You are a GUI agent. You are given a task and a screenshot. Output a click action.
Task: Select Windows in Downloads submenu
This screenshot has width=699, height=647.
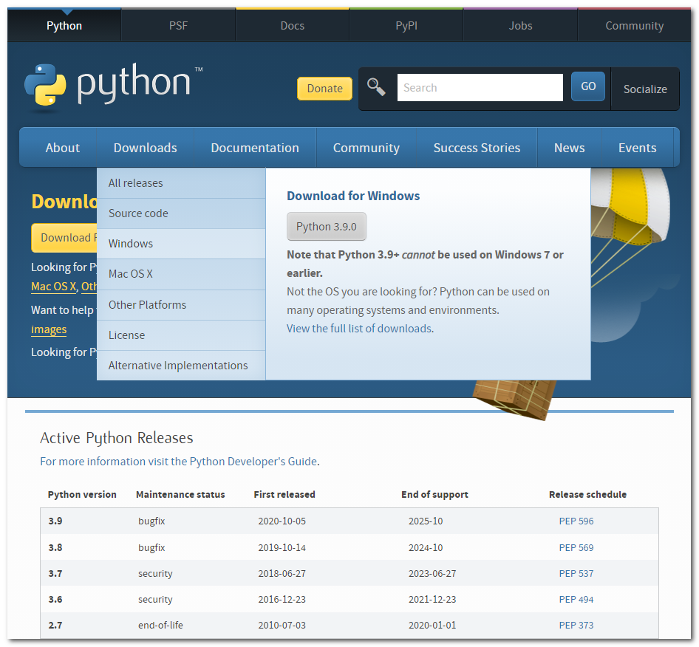pos(181,244)
